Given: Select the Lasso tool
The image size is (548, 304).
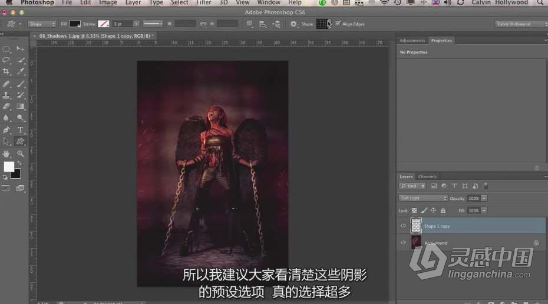Looking at the screenshot, I should point(6,60).
